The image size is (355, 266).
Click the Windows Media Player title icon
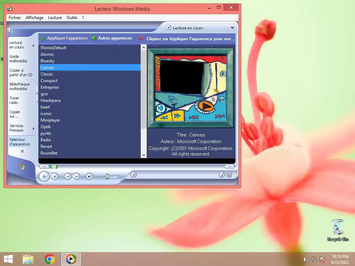(x=9, y=9)
